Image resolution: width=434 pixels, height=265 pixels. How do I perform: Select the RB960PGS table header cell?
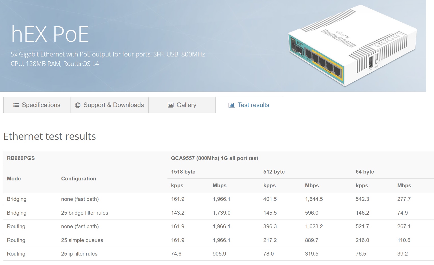(x=21, y=158)
